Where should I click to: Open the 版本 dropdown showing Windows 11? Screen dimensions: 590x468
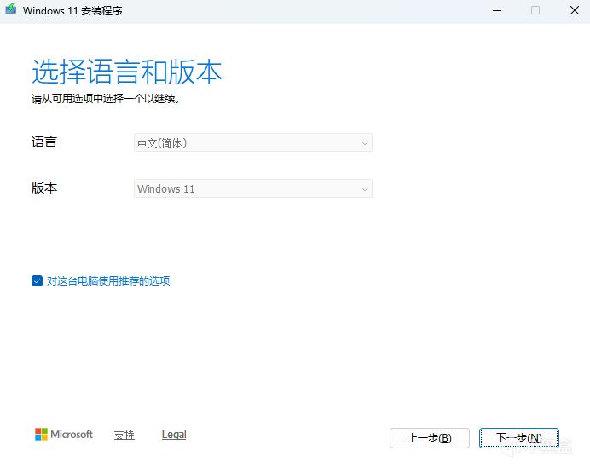[x=253, y=188]
